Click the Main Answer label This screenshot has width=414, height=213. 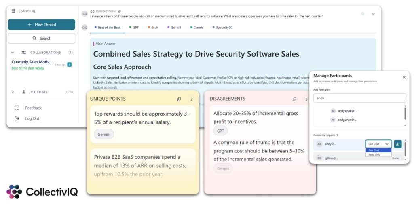click(x=106, y=44)
